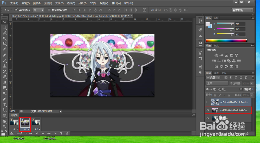260x143 pixels.
Task: Switch to the Paths tab
Action: 224,73
